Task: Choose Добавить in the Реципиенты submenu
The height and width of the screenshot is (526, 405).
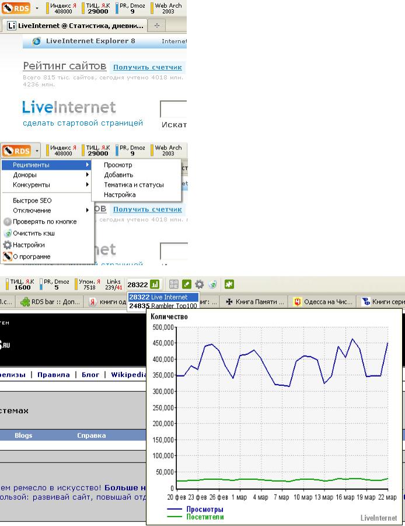Action: (118, 175)
